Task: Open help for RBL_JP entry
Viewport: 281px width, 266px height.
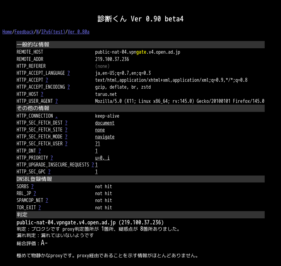Action: point(35,193)
